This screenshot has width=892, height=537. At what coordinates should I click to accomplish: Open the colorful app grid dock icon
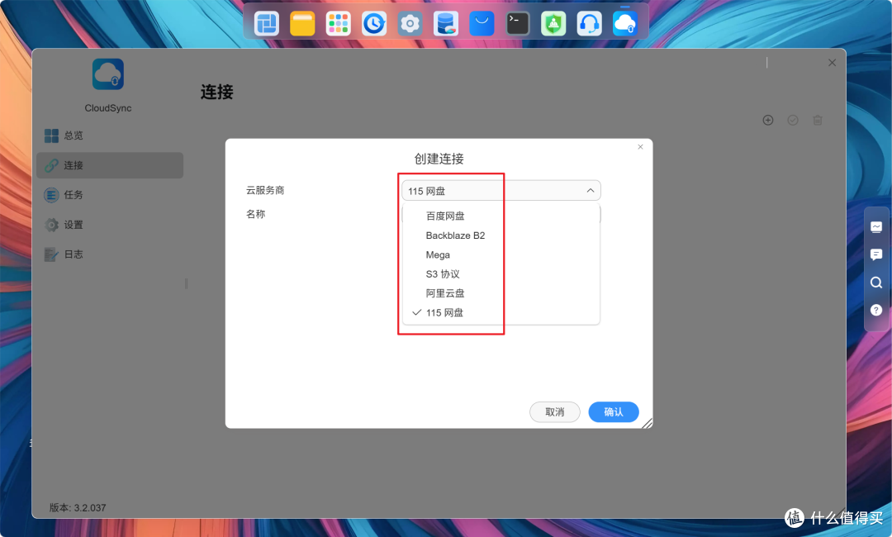(338, 24)
